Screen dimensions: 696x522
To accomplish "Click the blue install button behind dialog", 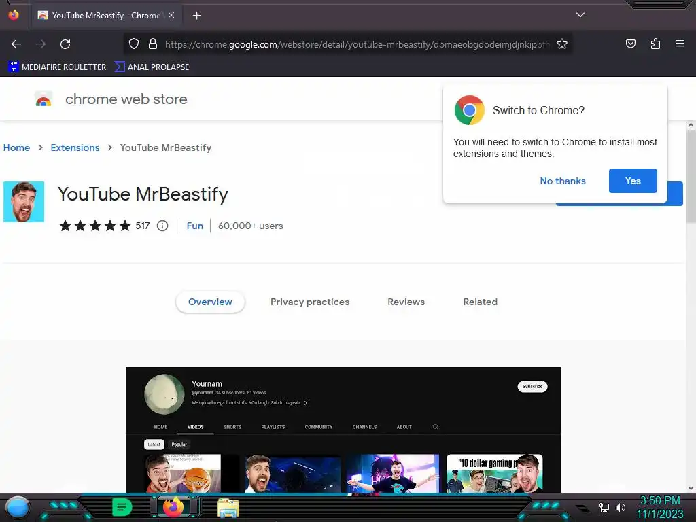I will [675, 194].
